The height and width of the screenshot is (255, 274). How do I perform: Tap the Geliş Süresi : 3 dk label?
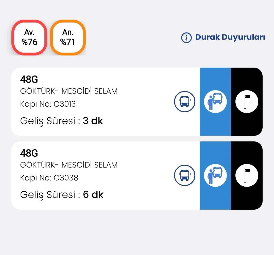(62, 121)
